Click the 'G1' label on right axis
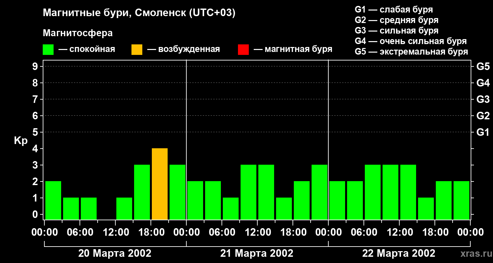 tap(483, 132)
